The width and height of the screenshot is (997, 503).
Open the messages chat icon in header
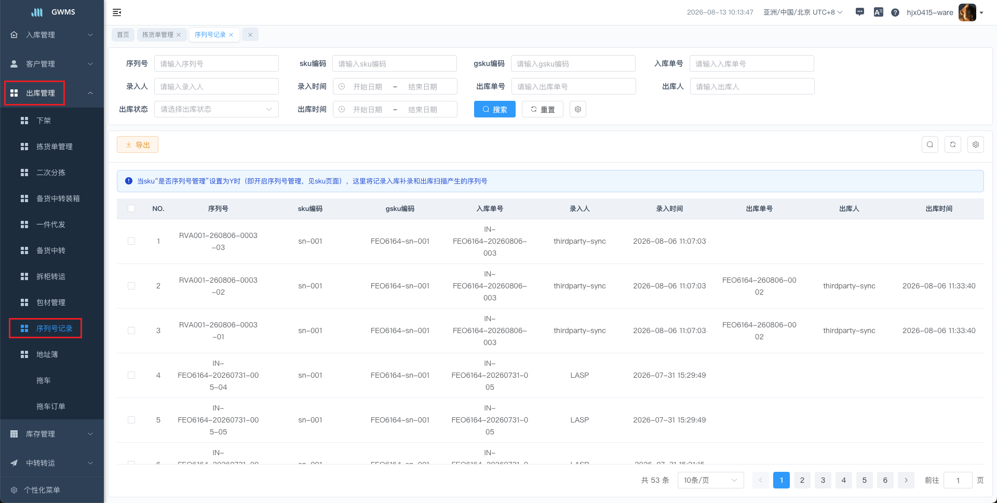tap(860, 12)
